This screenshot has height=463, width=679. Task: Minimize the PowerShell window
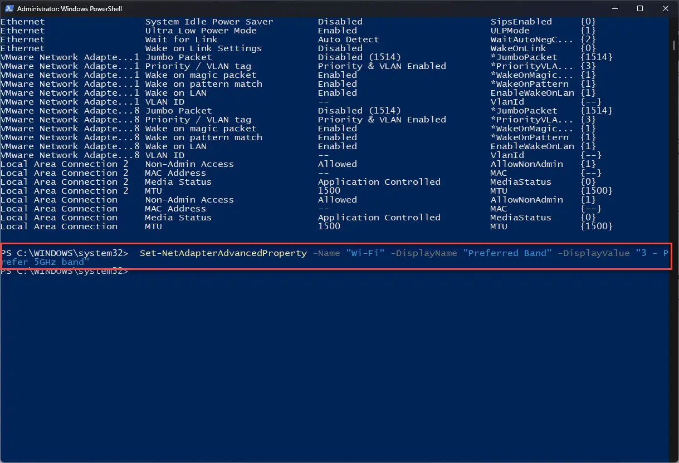click(614, 8)
